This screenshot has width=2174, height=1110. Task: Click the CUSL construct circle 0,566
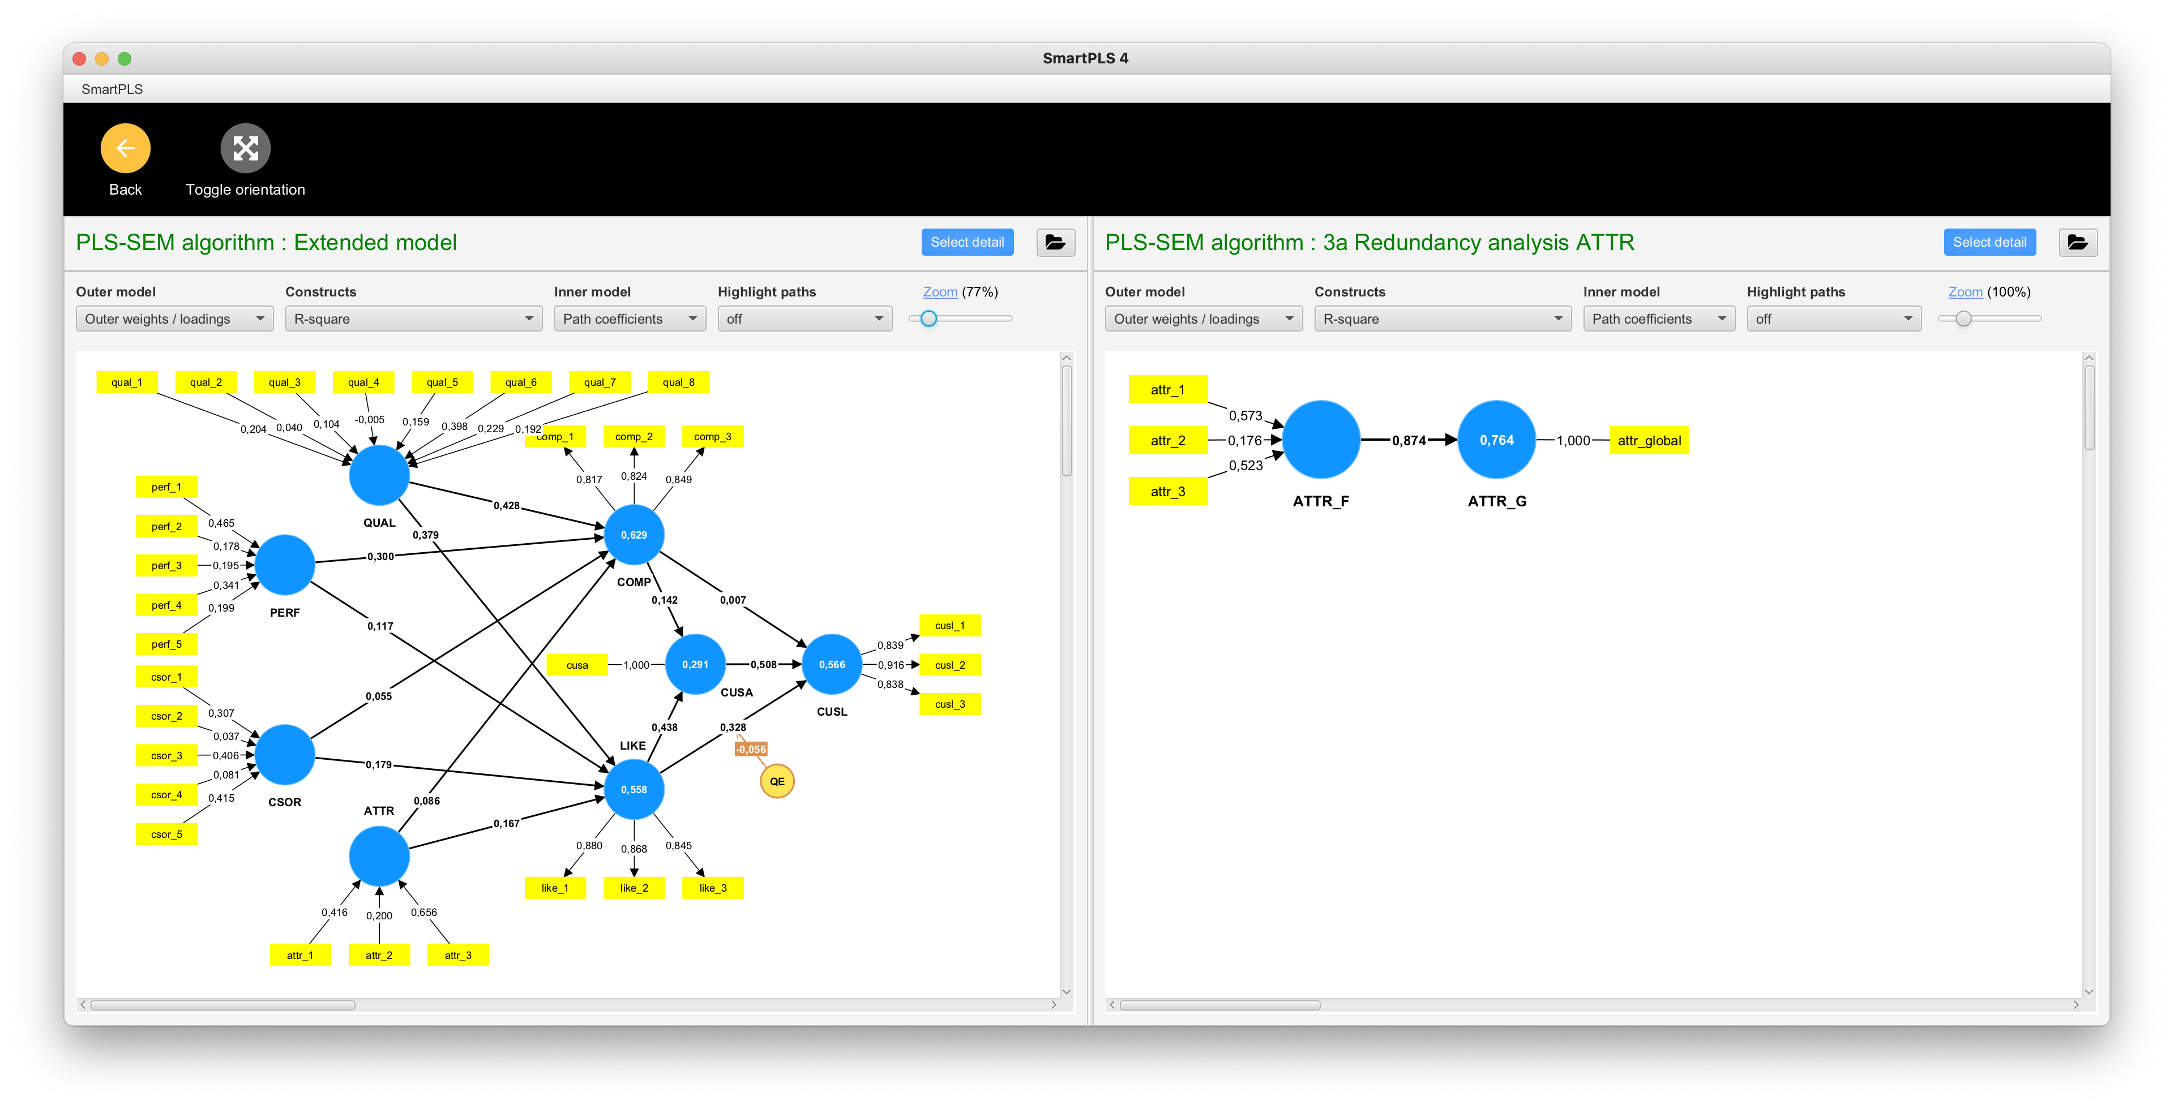tap(831, 665)
